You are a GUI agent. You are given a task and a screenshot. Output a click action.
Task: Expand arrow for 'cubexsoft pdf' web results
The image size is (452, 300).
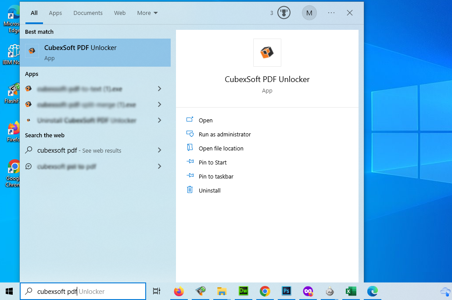tap(159, 150)
